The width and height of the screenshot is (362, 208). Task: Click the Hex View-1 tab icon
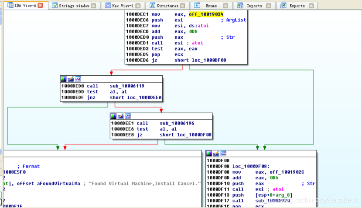[108, 6]
